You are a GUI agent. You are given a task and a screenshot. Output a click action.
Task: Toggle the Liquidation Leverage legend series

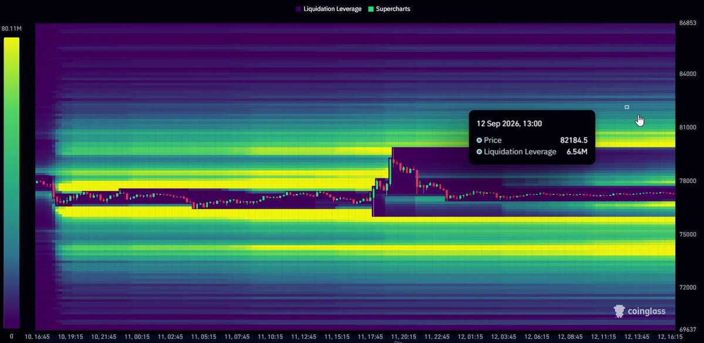click(x=328, y=9)
